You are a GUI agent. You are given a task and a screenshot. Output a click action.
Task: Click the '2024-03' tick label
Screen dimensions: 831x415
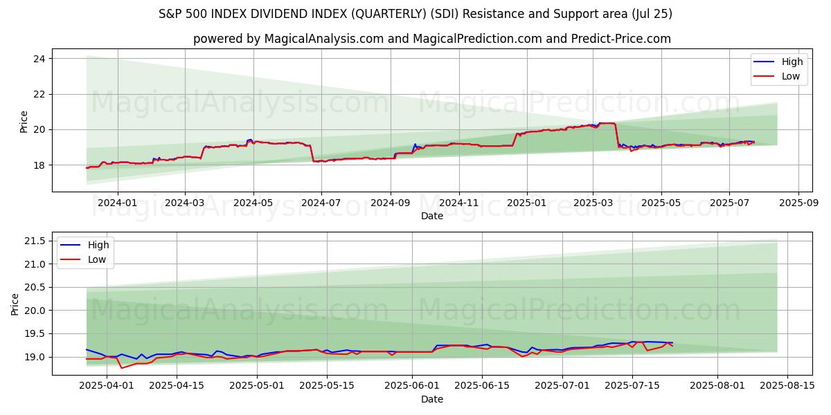184,203
